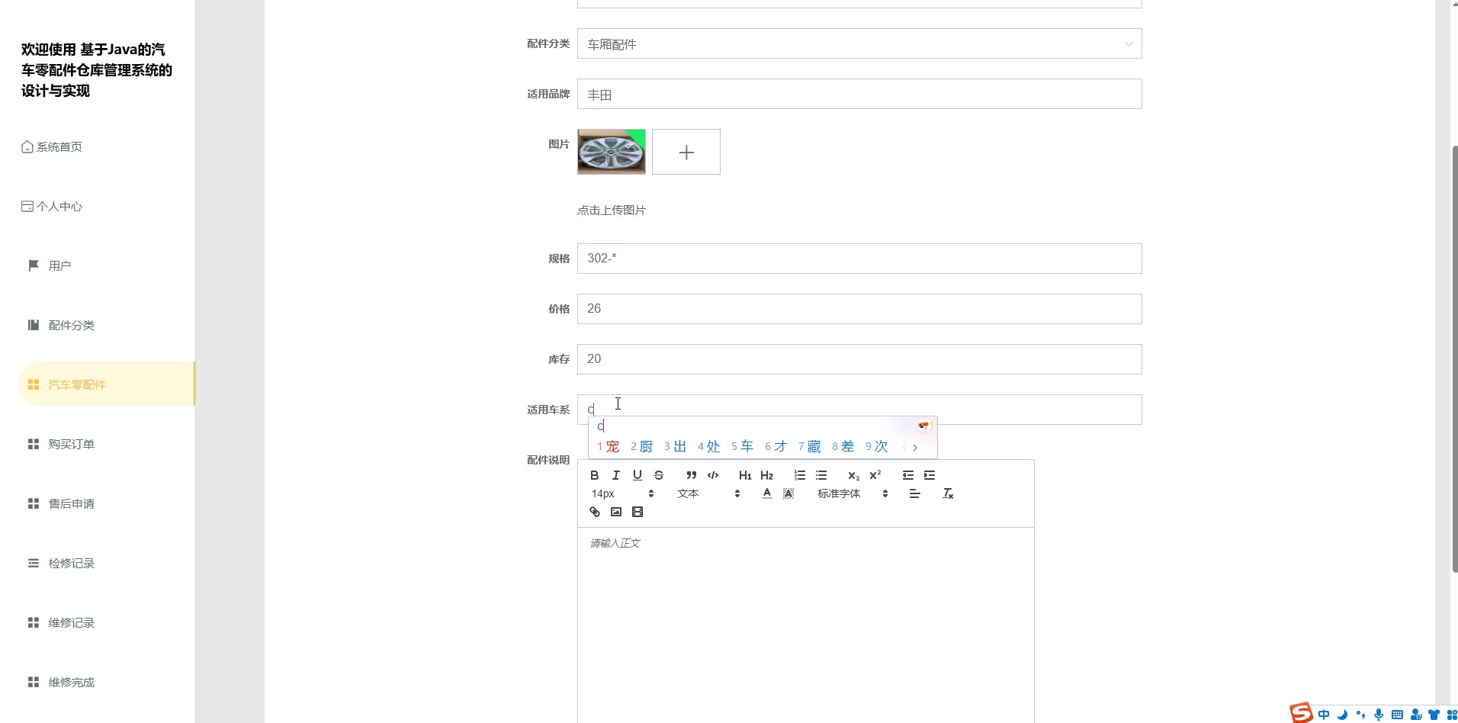Create an ordered numbered list
This screenshot has width=1458, height=723.
tap(800, 475)
